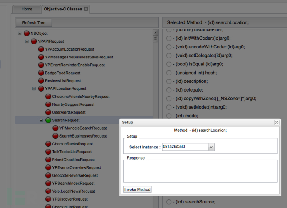Click red icon of YPEventsOverviewRequest
The width and height of the screenshot is (287, 208).
pos(48,167)
